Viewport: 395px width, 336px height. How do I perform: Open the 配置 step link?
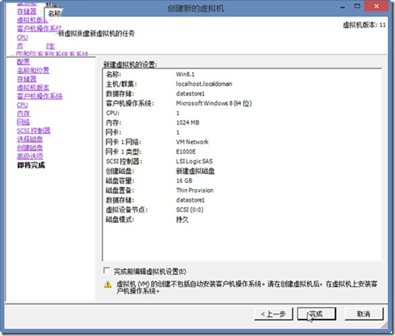(x=24, y=62)
